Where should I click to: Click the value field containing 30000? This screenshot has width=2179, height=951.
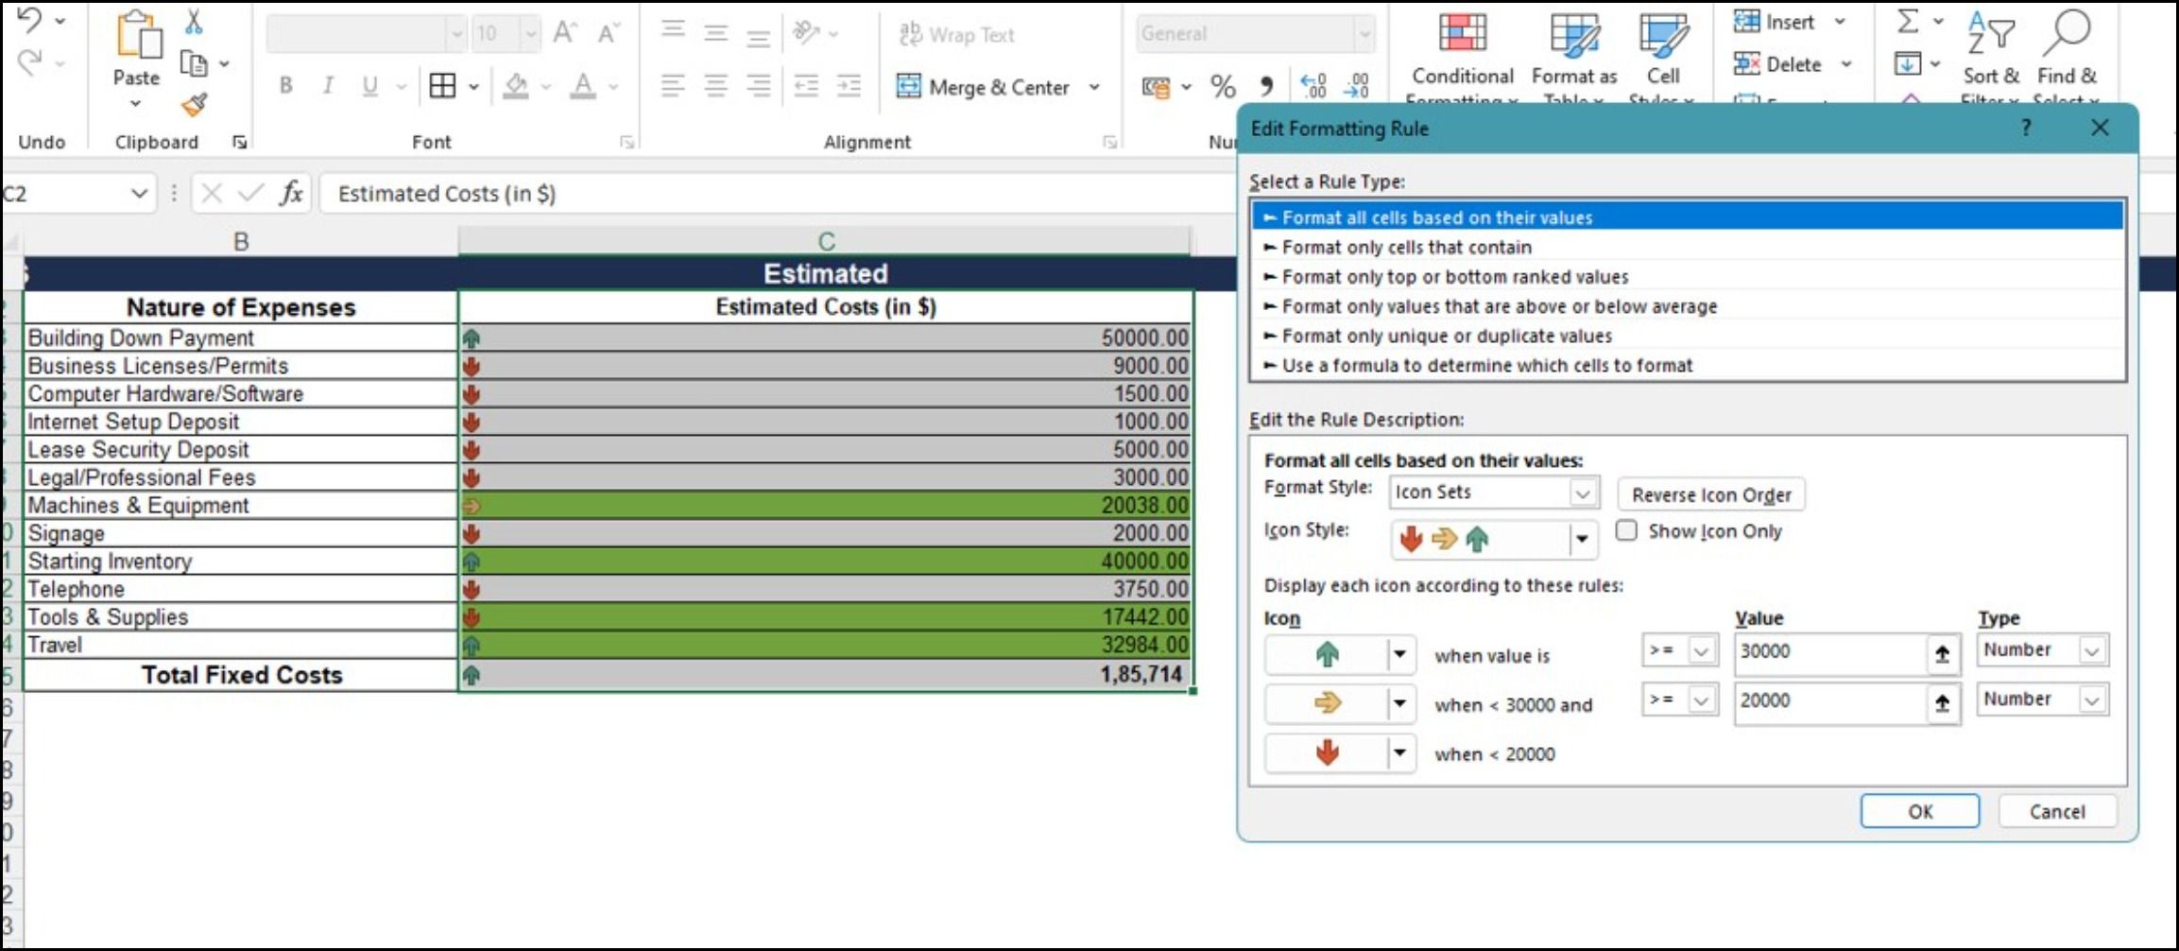click(1829, 651)
